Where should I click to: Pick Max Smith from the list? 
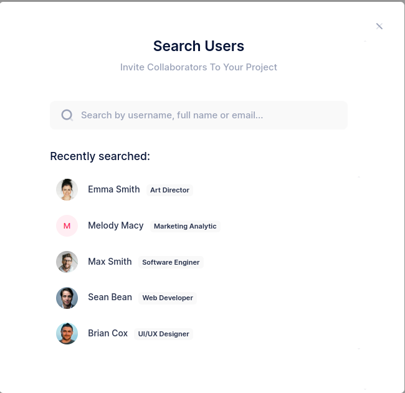pos(110,262)
